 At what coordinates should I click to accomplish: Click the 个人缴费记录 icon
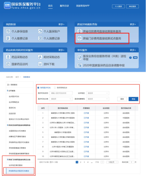pos(8,38)
